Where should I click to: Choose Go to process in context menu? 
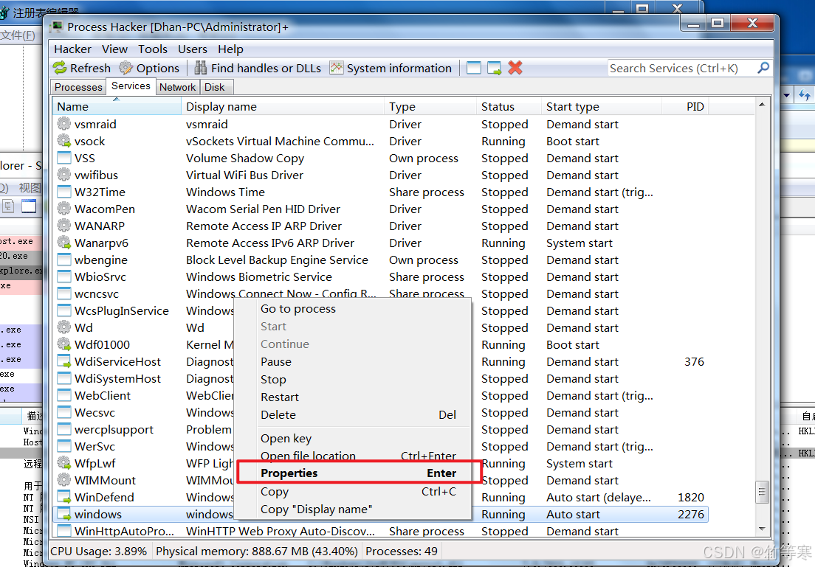[x=354, y=309]
